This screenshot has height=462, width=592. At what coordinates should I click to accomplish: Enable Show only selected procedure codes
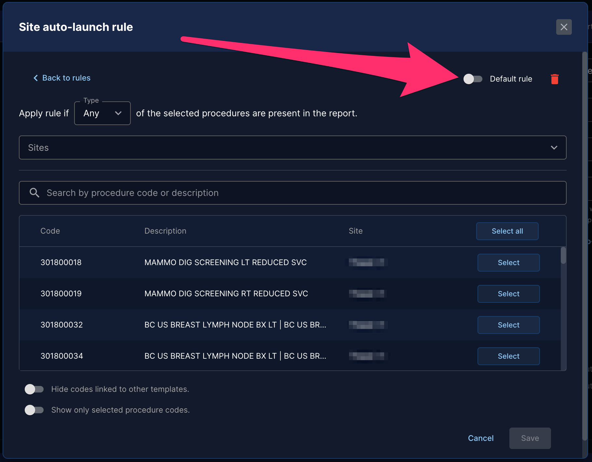point(34,410)
